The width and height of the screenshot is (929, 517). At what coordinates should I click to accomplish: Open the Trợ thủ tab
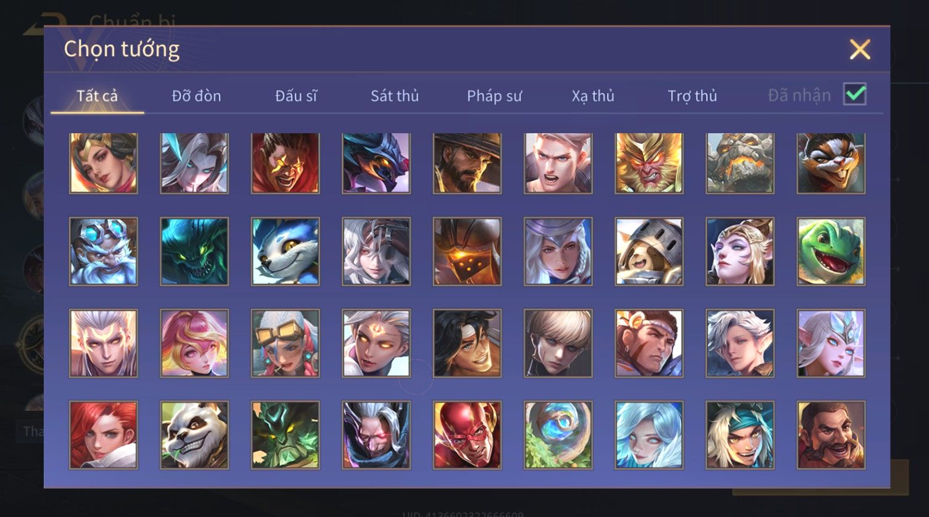[692, 96]
